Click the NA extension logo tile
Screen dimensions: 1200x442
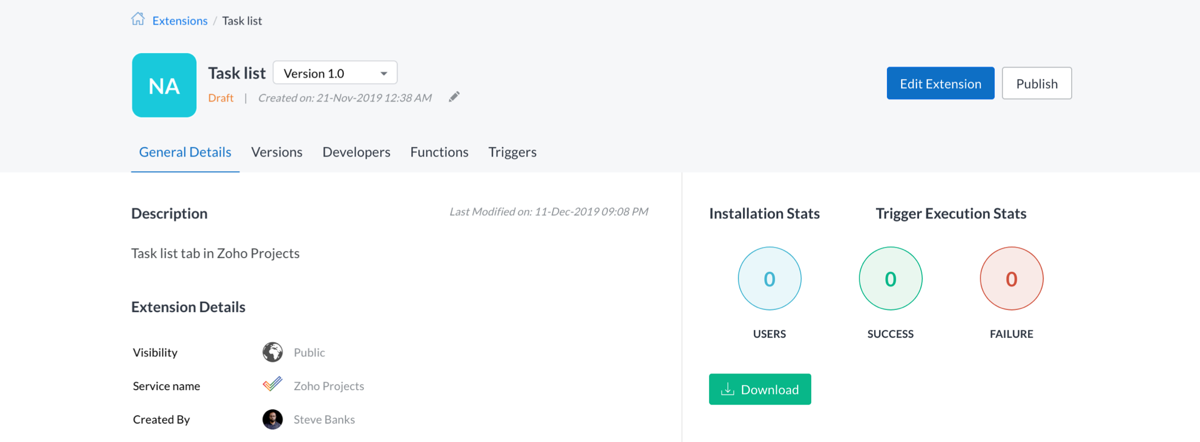pyautogui.click(x=164, y=85)
